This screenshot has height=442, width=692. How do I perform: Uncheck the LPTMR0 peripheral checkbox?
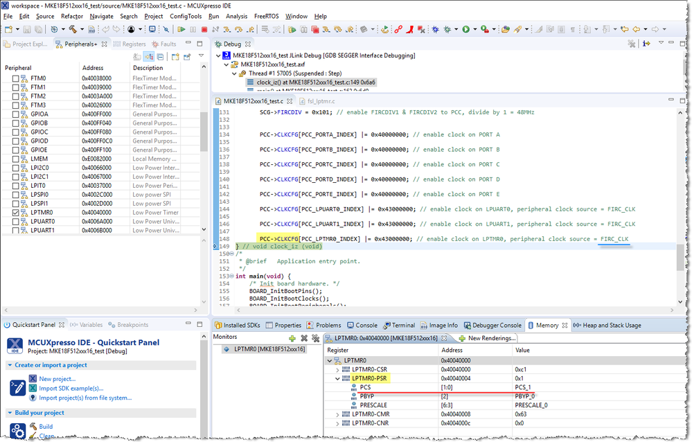(16, 213)
